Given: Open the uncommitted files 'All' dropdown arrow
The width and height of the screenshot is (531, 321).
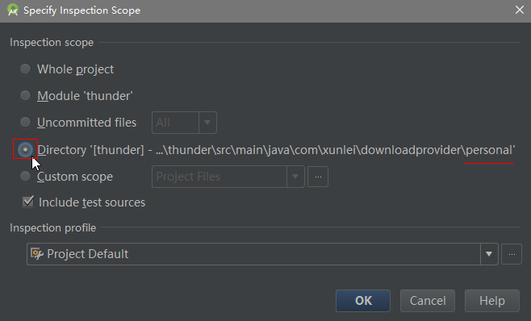Looking at the screenshot, I should 207,123.
